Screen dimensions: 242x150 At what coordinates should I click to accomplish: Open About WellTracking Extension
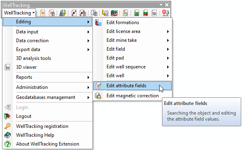click(x=47, y=144)
